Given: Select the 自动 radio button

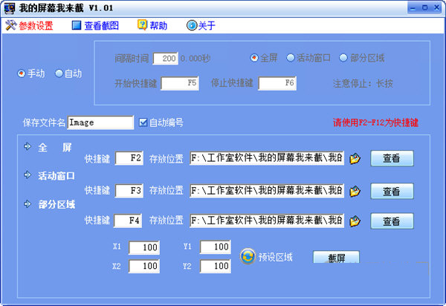Looking at the screenshot, I should [x=59, y=74].
